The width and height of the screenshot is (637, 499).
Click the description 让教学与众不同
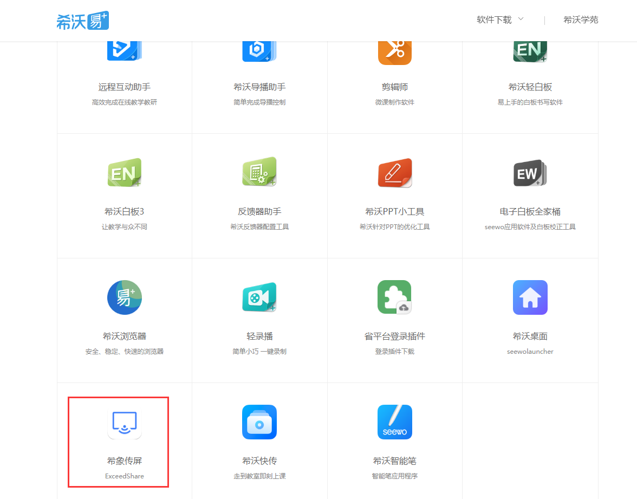[x=125, y=227]
